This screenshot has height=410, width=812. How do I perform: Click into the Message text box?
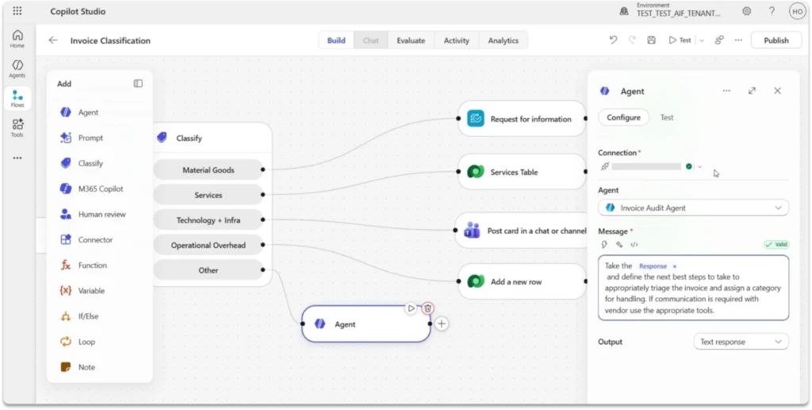(693, 288)
